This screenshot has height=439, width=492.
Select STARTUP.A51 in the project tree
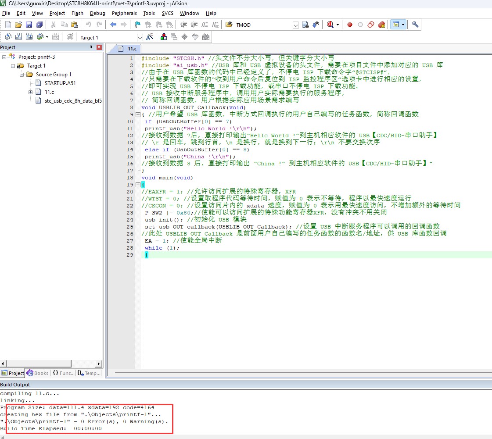point(60,83)
